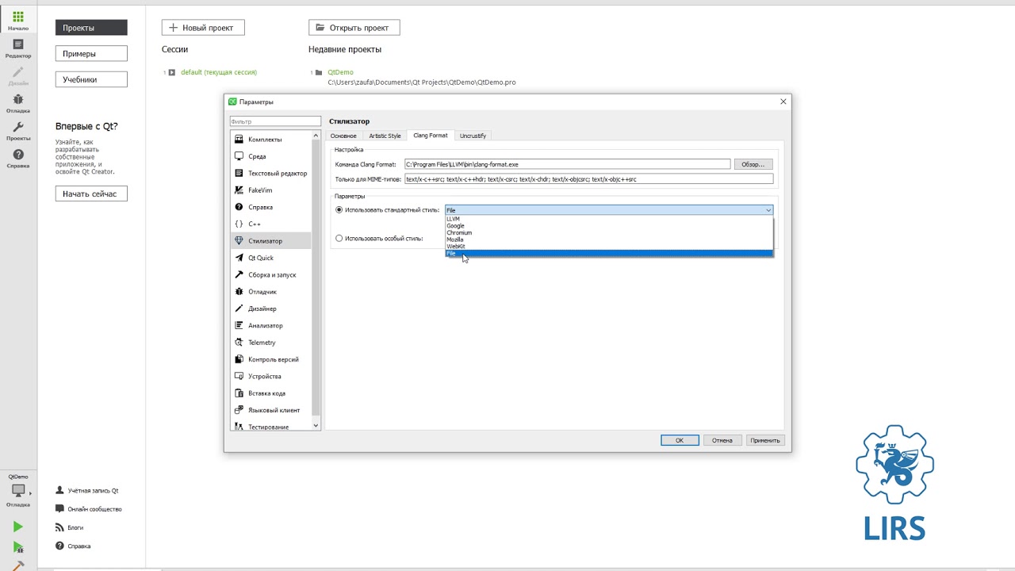Cancel the dialog with Отмена
This screenshot has height=571, width=1015.
click(x=722, y=440)
